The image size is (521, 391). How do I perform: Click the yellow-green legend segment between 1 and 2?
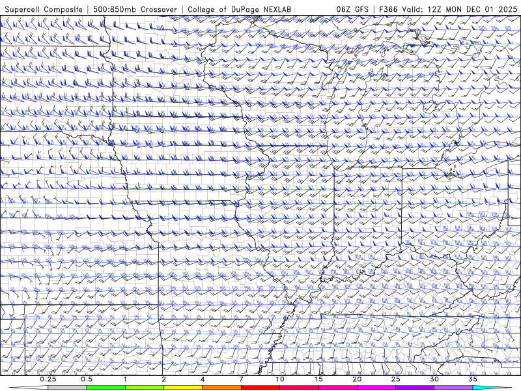(145, 388)
